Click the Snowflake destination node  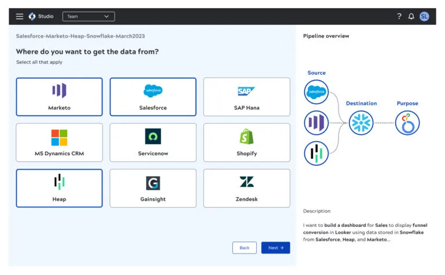click(361, 123)
